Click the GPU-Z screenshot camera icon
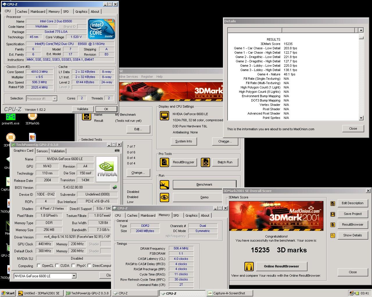Screen dimensions: 372x297 117,151
